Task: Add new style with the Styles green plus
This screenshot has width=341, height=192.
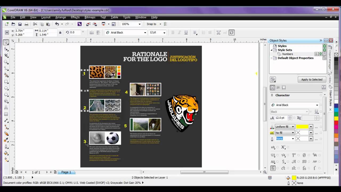Action: click(x=324, y=46)
